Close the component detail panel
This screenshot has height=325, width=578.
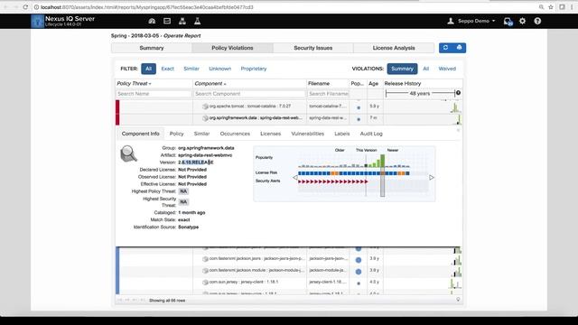458,130
